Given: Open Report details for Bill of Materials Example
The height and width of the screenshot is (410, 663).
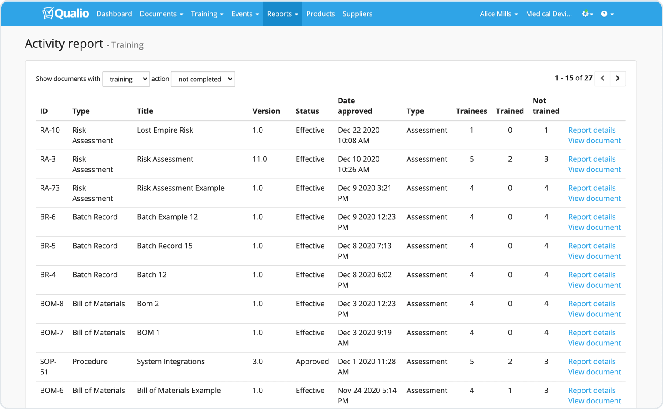Looking at the screenshot, I should pos(592,390).
